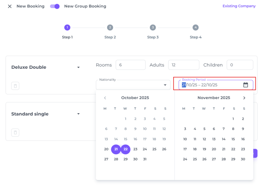The image size is (258, 187).
Task: Delete the Standard single room row
Action: coord(15,133)
